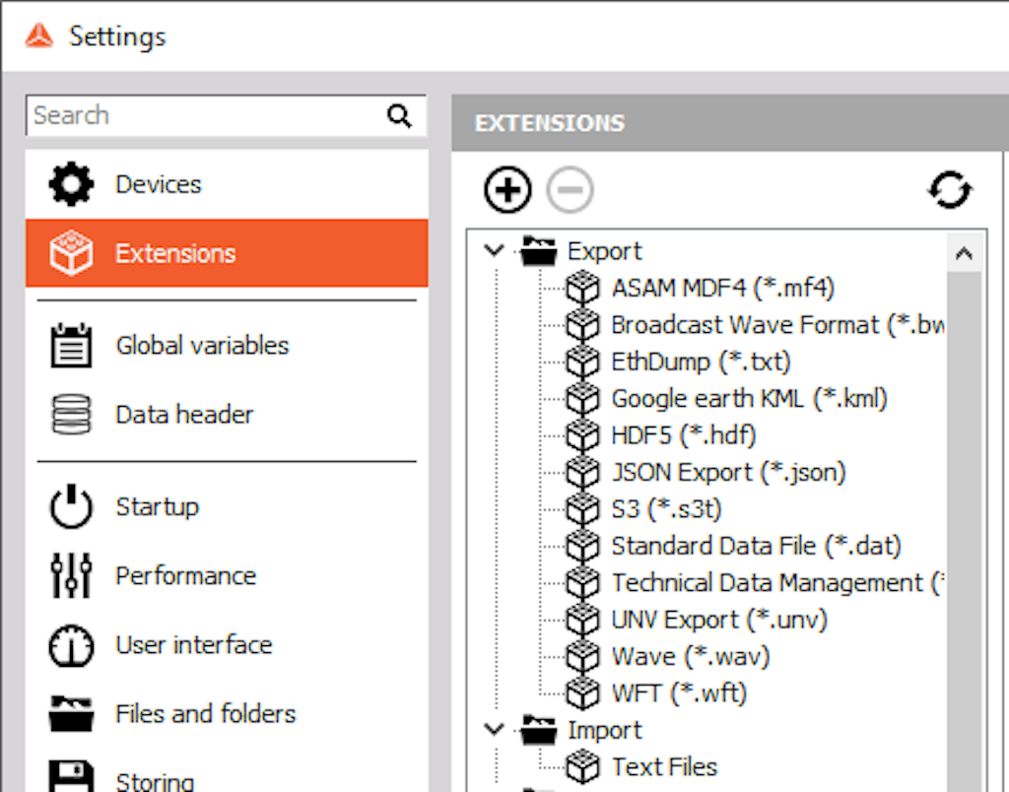This screenshot has height=792, width=1009.
Task: Click the Devices gear icon
Action: coord(71,184)
